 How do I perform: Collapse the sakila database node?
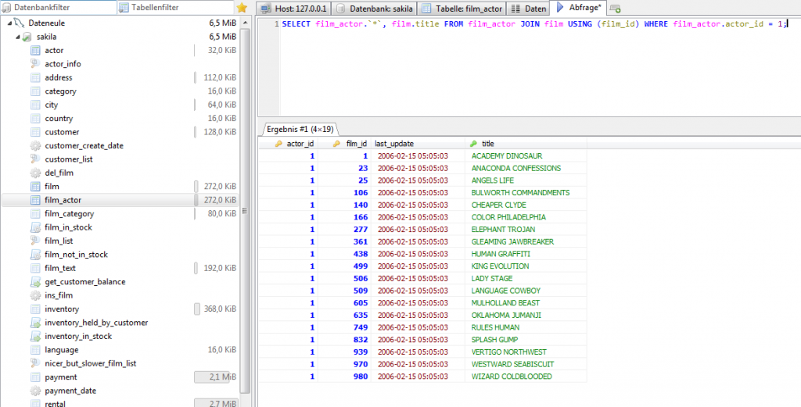16,37
